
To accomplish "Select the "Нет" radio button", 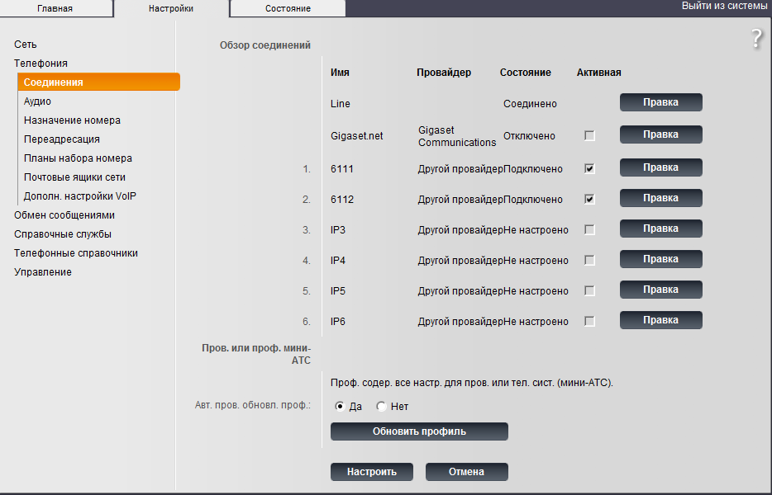I will pos(381,407).
